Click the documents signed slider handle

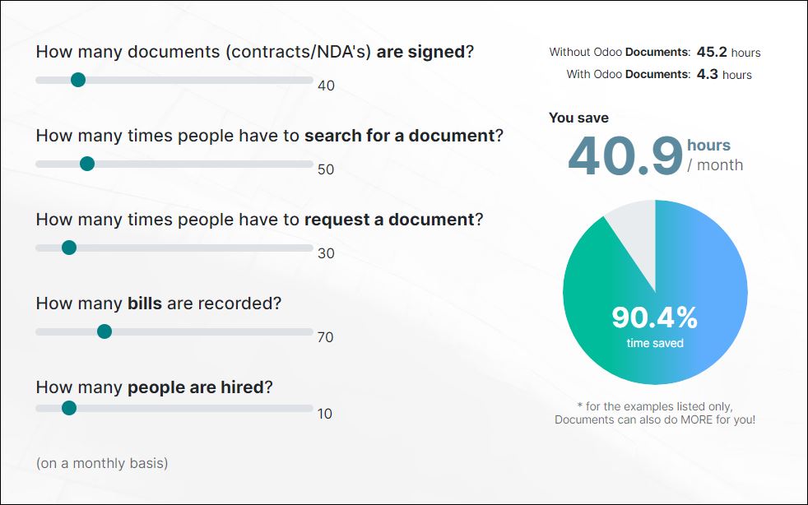[x=78, y=80]
